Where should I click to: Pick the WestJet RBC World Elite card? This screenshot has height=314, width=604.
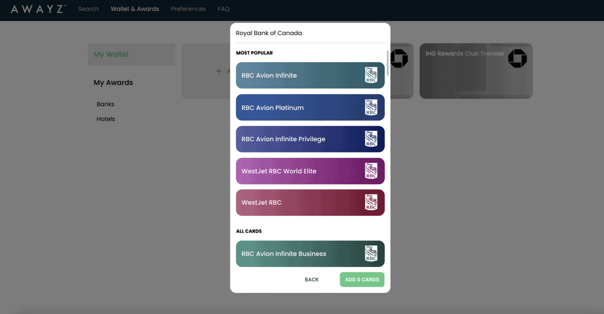310,171
